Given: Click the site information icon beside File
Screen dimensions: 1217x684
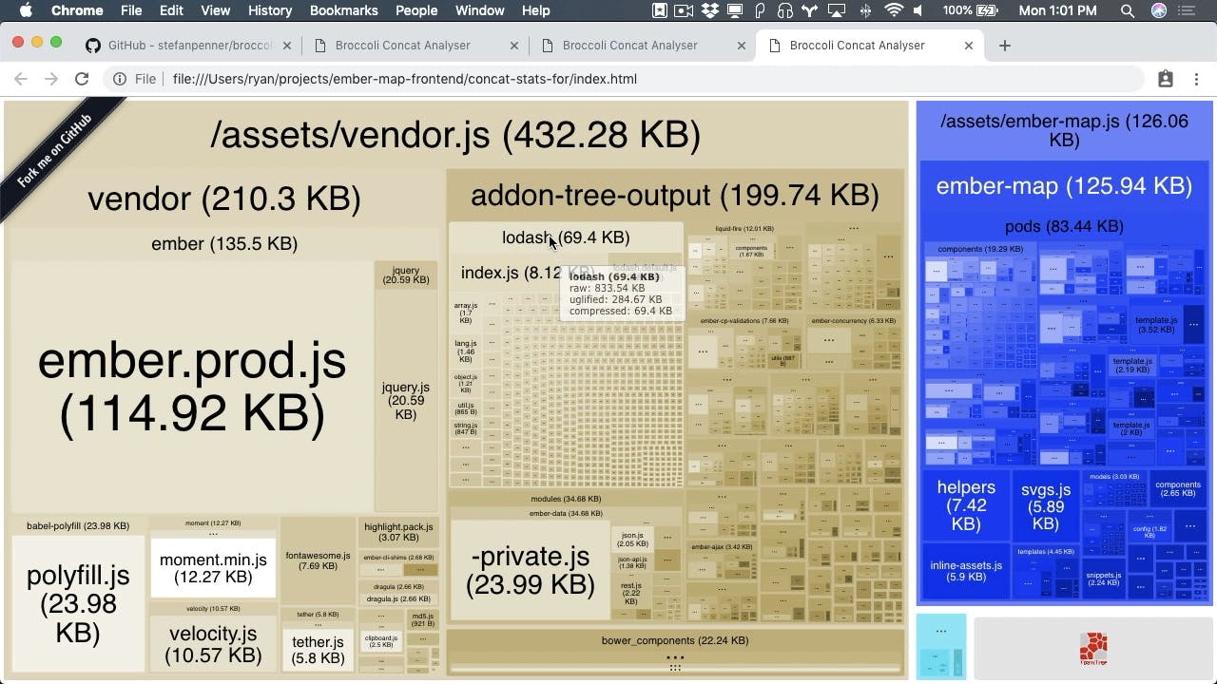Looking at the screenshot, I should pos(120,79).
